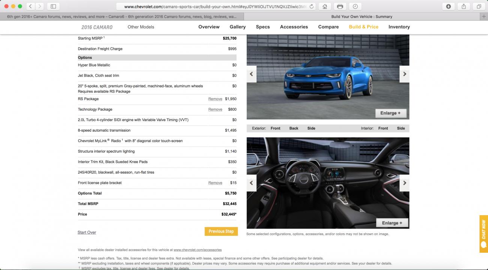Click Interior Trim Kit, Black Sueded Knee Pads
The height and width of the screenshot is (270, 488).
(113, 162)
